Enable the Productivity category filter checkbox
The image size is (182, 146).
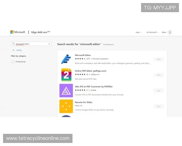[13, 62]
